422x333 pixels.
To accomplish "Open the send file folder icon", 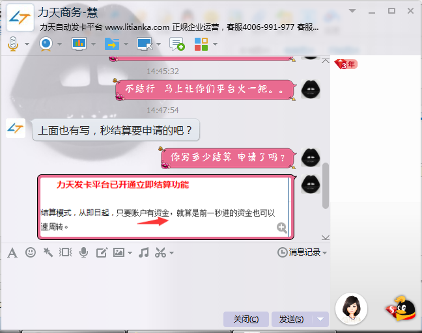I will point(112,44).
